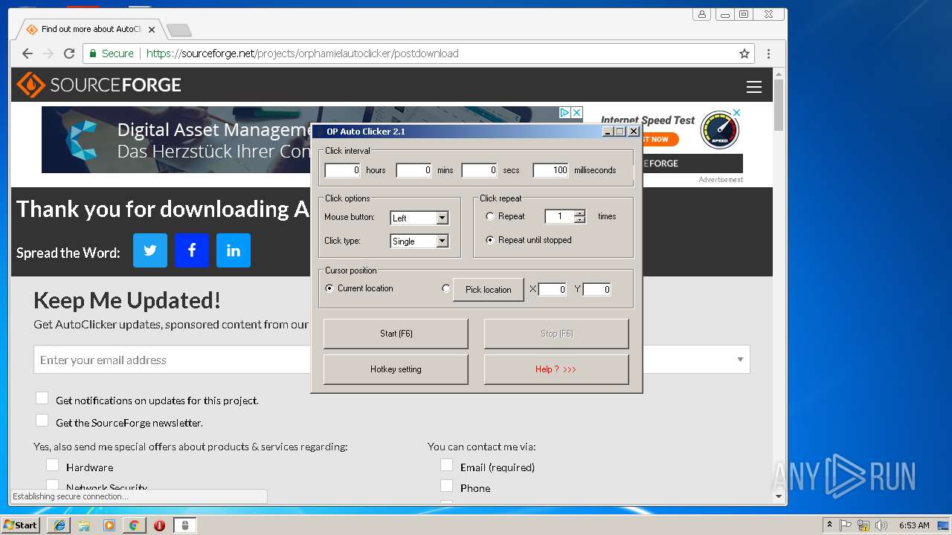Image resolution: width=952 pixels, height=535 pixels.
Task: Click the Action Center flag icon
Action: pos(846,525)
